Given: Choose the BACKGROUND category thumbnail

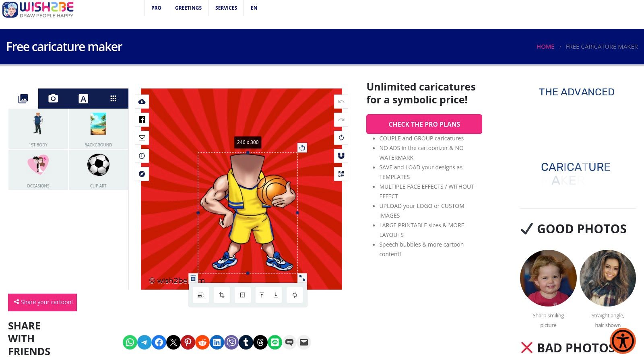Looking at the screenshot, I should (x=98, y=129).
